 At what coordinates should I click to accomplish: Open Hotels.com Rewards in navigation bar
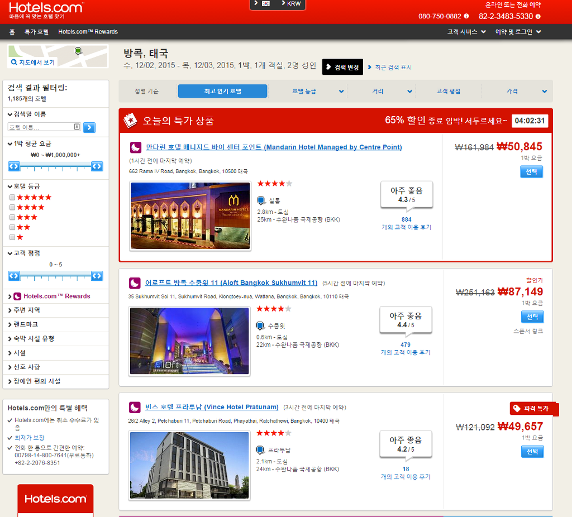point(88,32)
